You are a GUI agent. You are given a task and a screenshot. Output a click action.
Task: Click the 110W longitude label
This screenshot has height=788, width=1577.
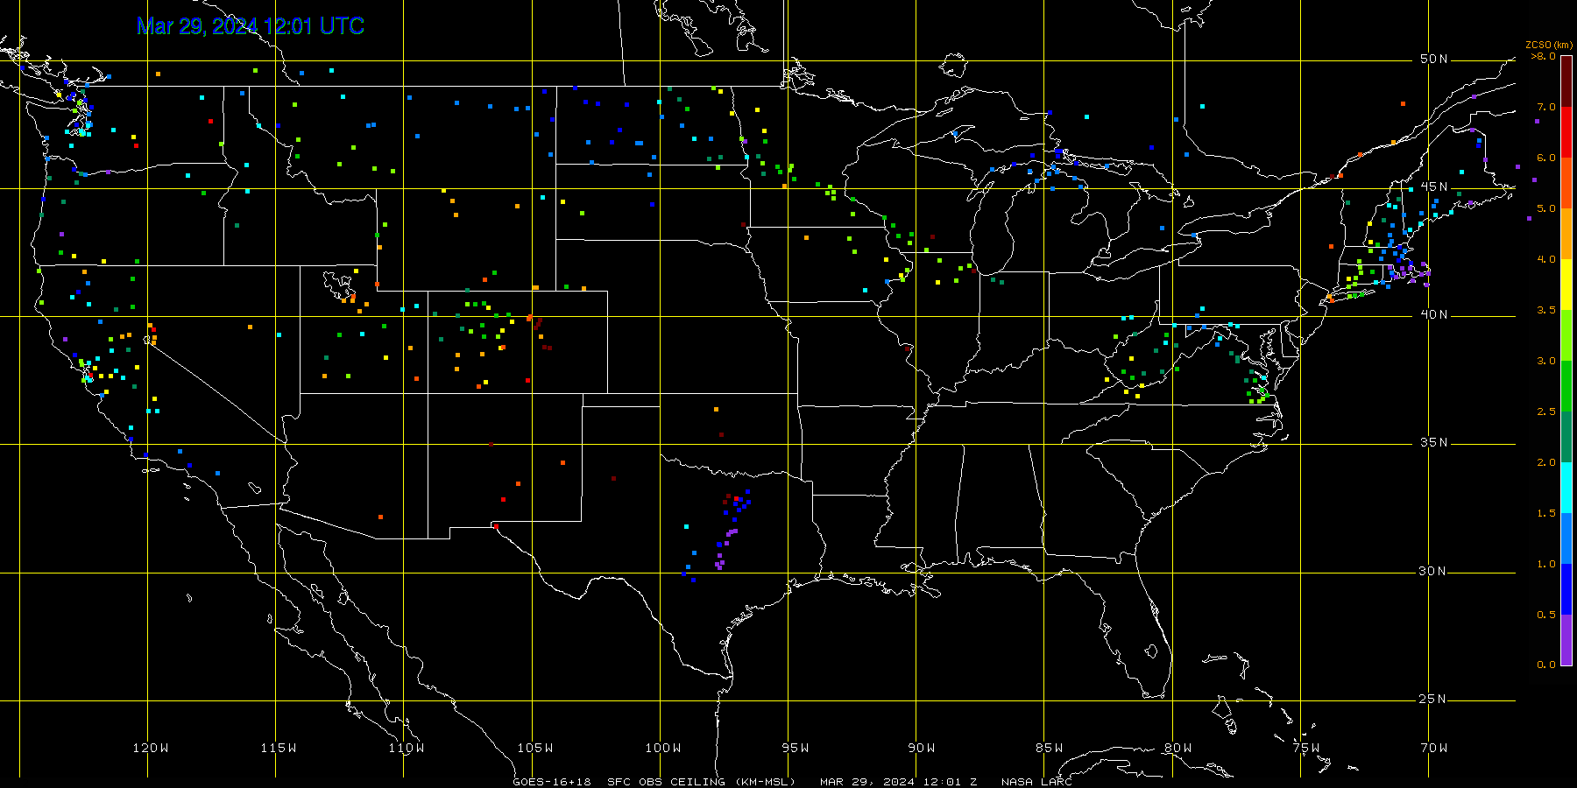tap(407, 749)
